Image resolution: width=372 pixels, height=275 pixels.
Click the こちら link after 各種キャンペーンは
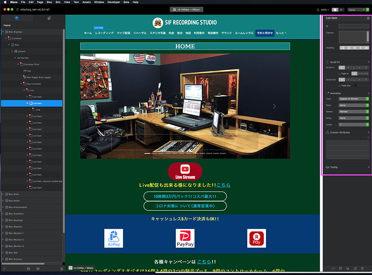[x=204, y=262]
